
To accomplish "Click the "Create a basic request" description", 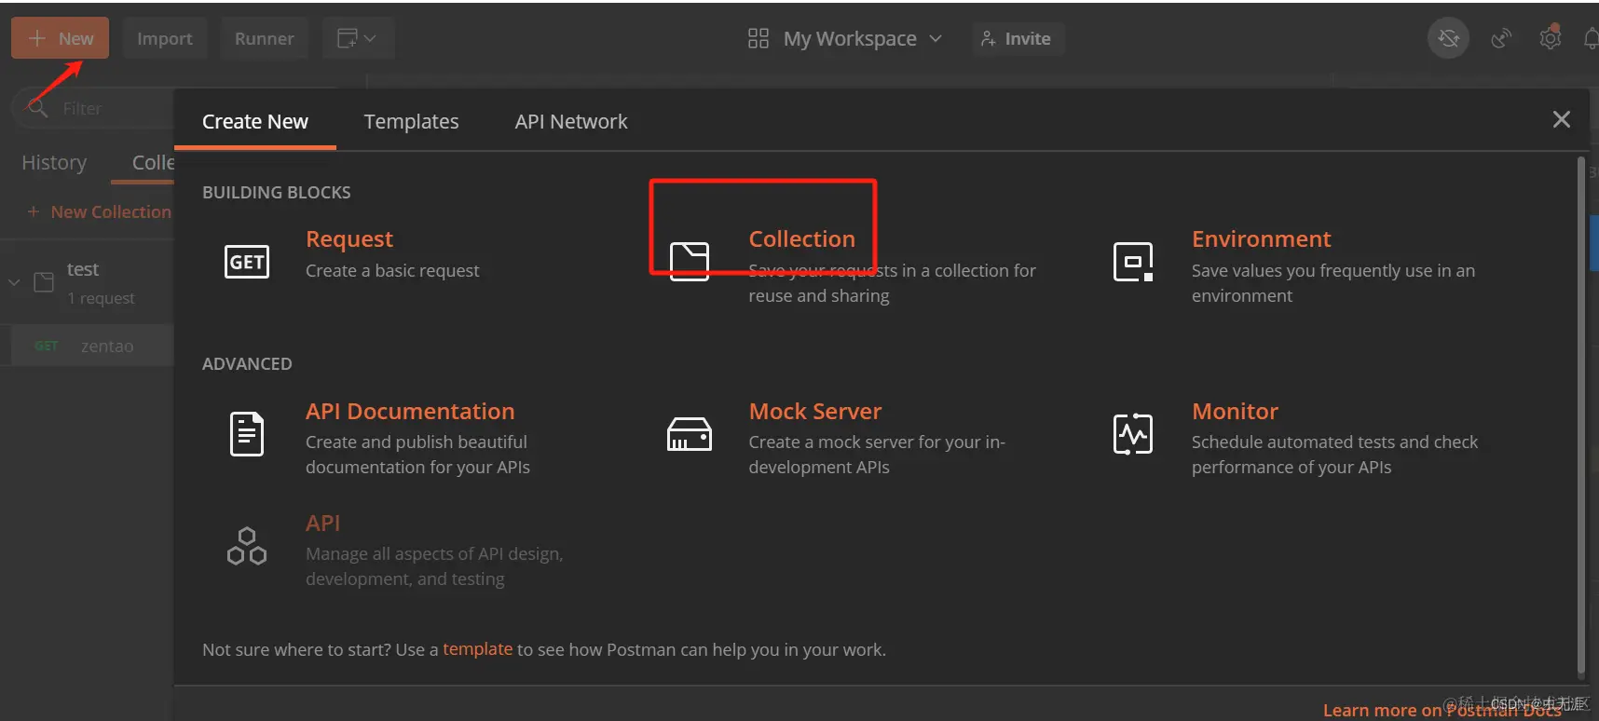I will tap(392, 270).
